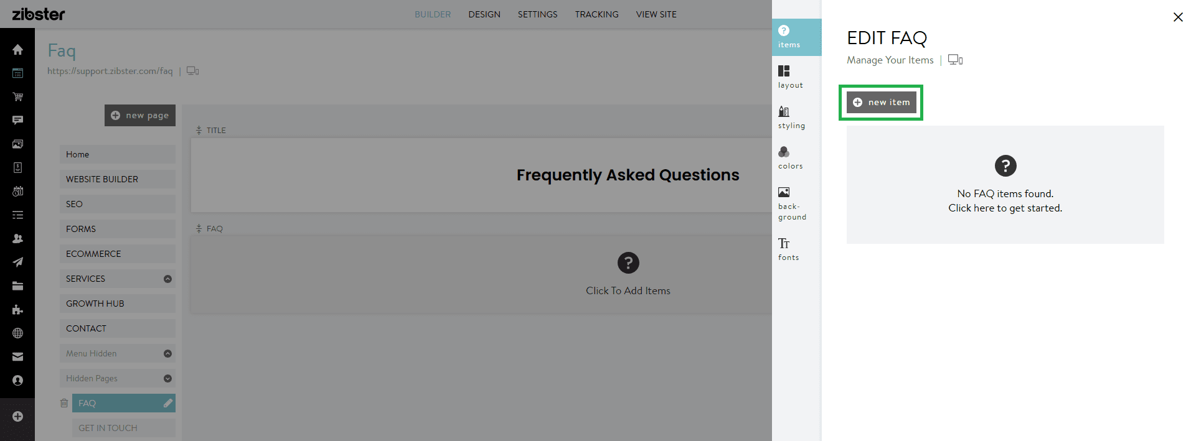1191x441 pixels.
Task: Click the new page button
Action: [x=140, y=115]
